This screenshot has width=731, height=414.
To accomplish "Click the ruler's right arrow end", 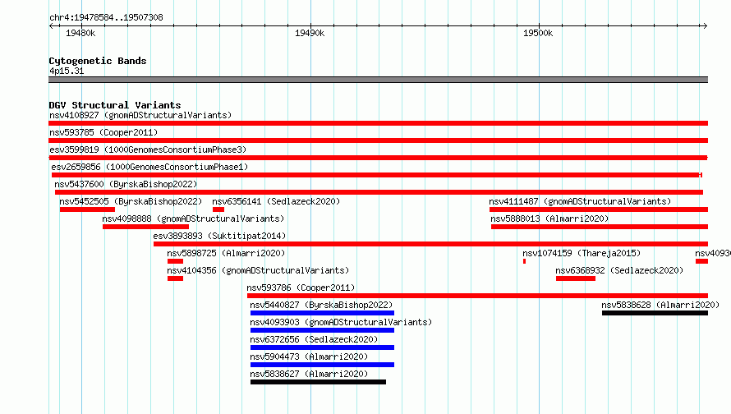I will tap(705, 25).
